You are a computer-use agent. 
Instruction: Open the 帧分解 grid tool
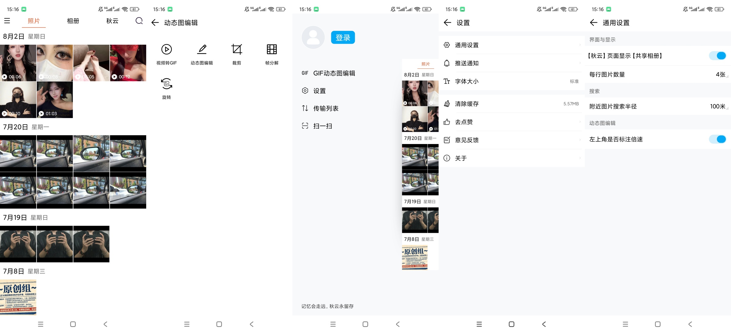click(x=272, y=55)
